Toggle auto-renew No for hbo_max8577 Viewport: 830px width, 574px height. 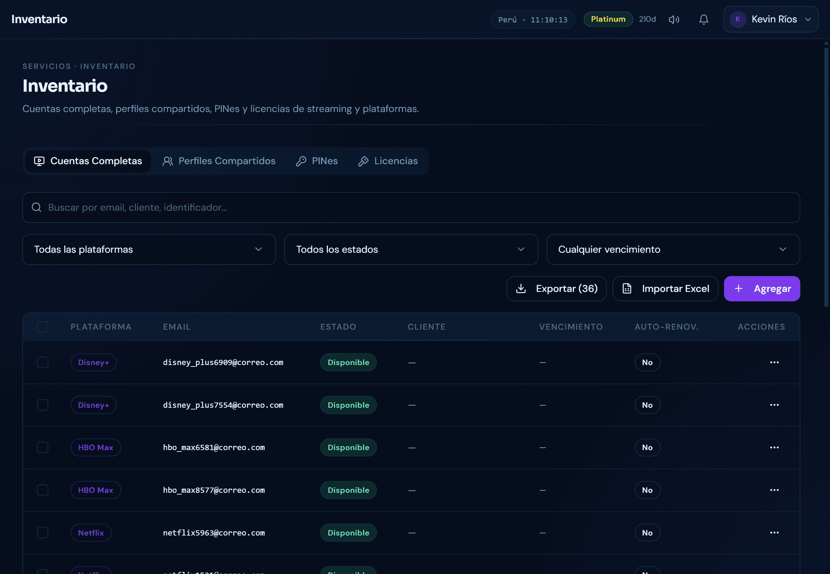click(647, 490)
